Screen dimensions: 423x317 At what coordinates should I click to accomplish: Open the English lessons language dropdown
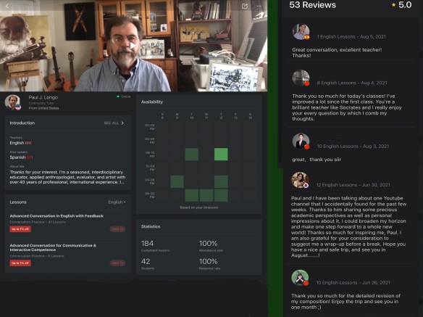(x=117, y=202)
